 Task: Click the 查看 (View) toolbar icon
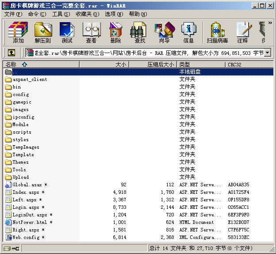(x=91, y=32)
